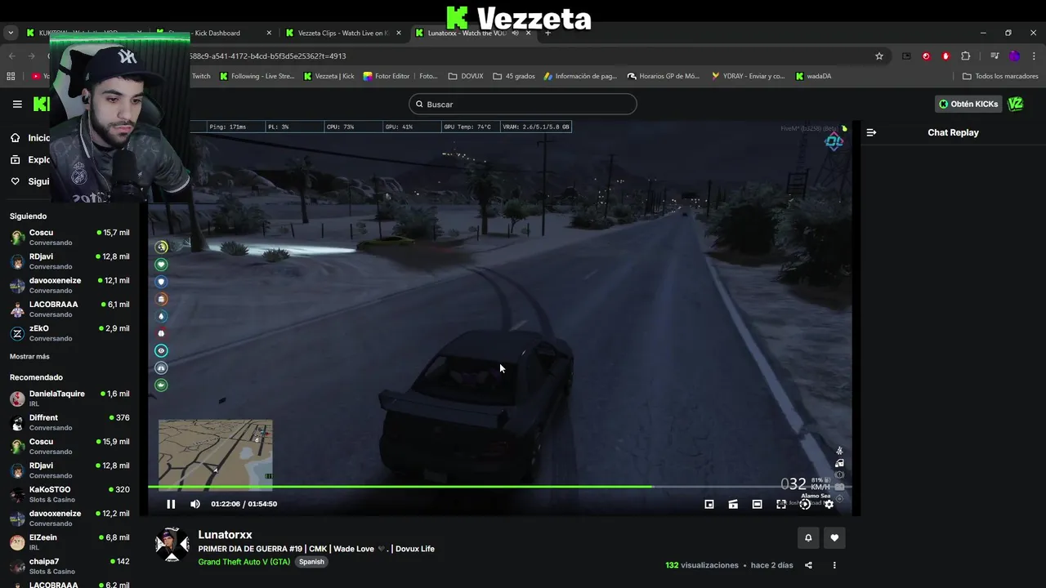Open the VZ profile avatar menu

pos(1016,104)
